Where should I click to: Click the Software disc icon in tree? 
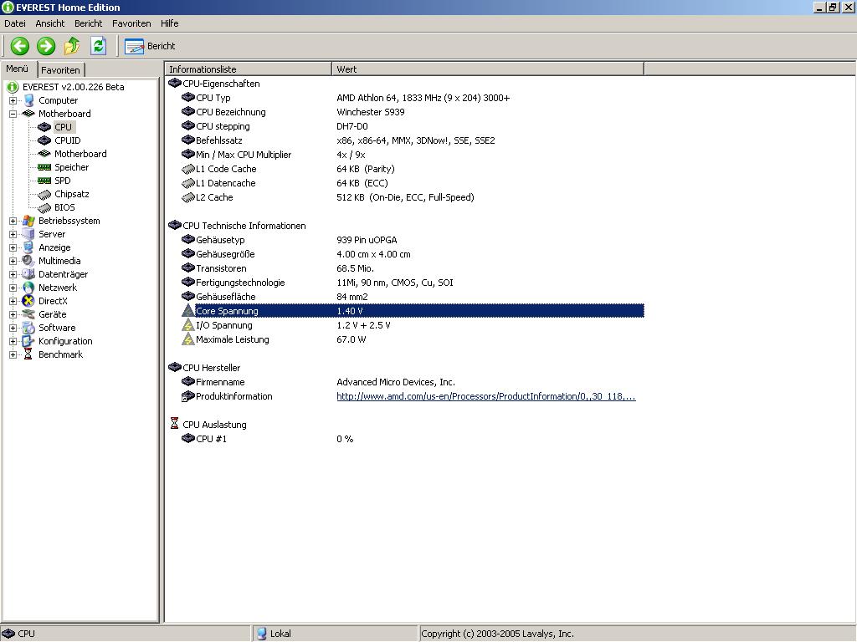click(28, 328)
